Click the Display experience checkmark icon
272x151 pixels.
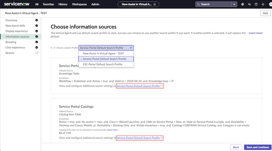37,31
